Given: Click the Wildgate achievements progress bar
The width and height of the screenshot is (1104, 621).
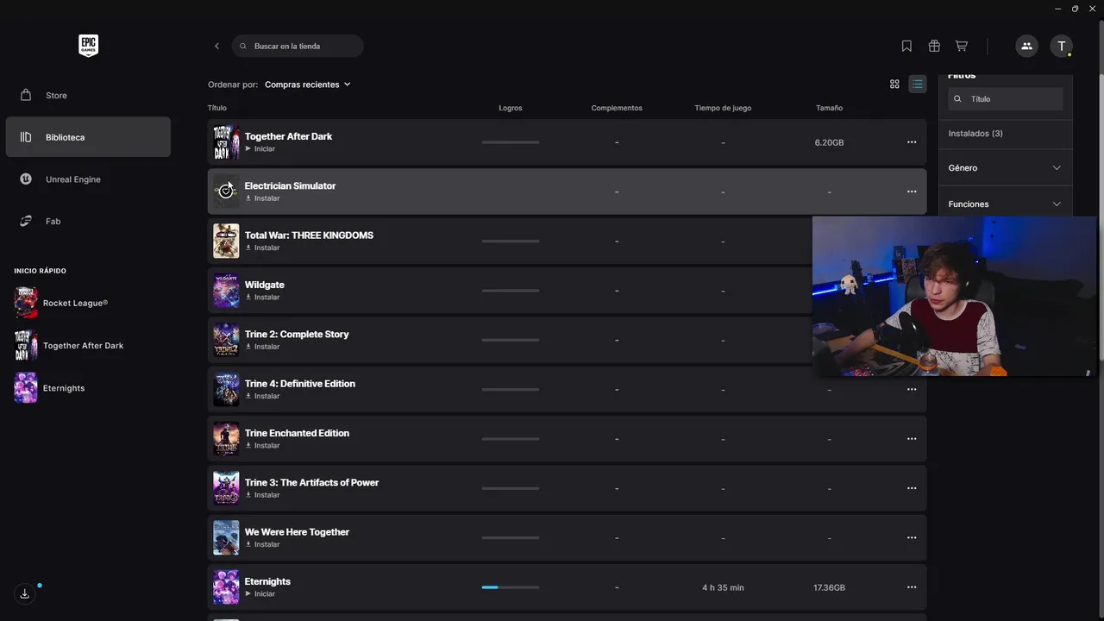Looking at the screenshot, I should pyautogui.click(x=511, y=291).
